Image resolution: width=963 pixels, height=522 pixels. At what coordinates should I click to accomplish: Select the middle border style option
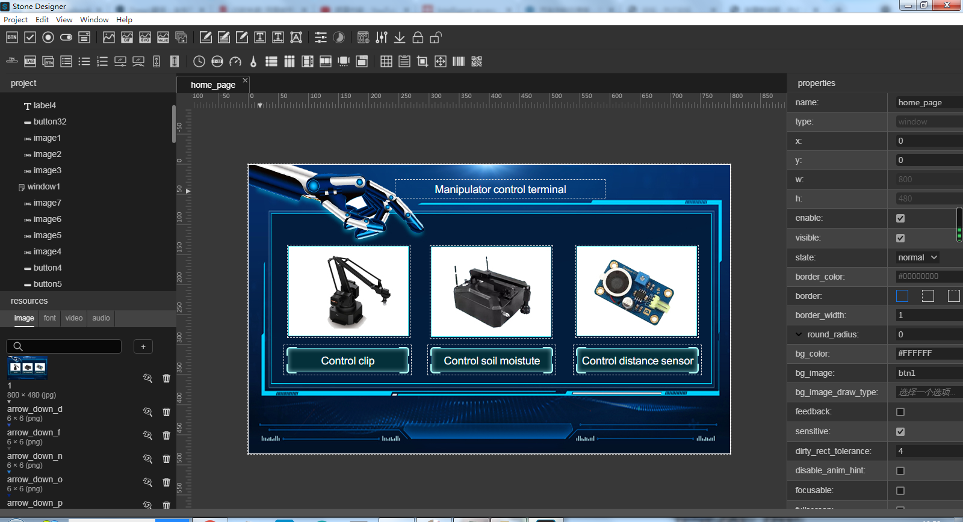(x=928, y=296)
